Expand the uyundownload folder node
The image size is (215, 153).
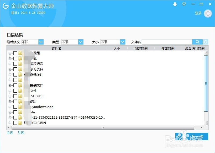point(10,107)
